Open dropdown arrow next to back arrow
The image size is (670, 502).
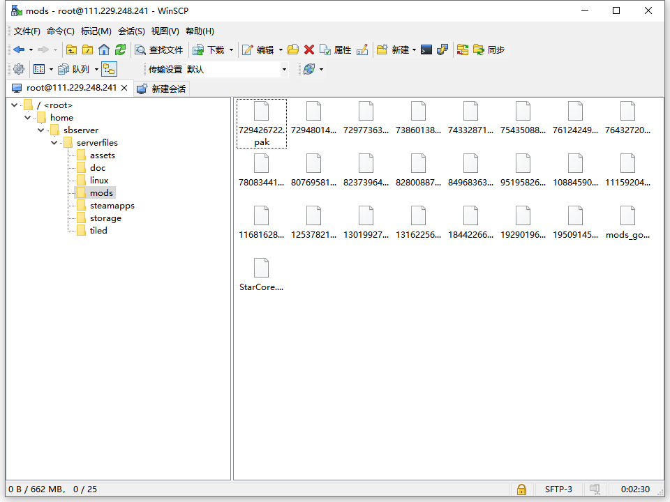(31, 50)
